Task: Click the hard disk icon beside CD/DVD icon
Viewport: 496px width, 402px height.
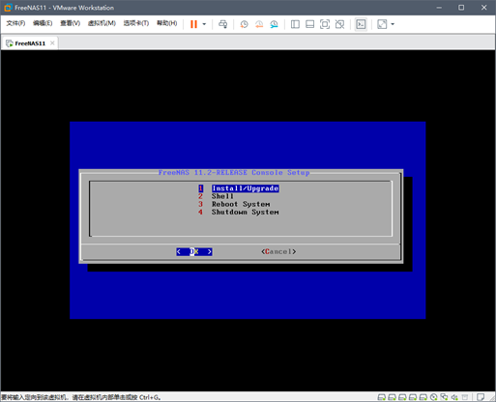Action: pos(423,397)
